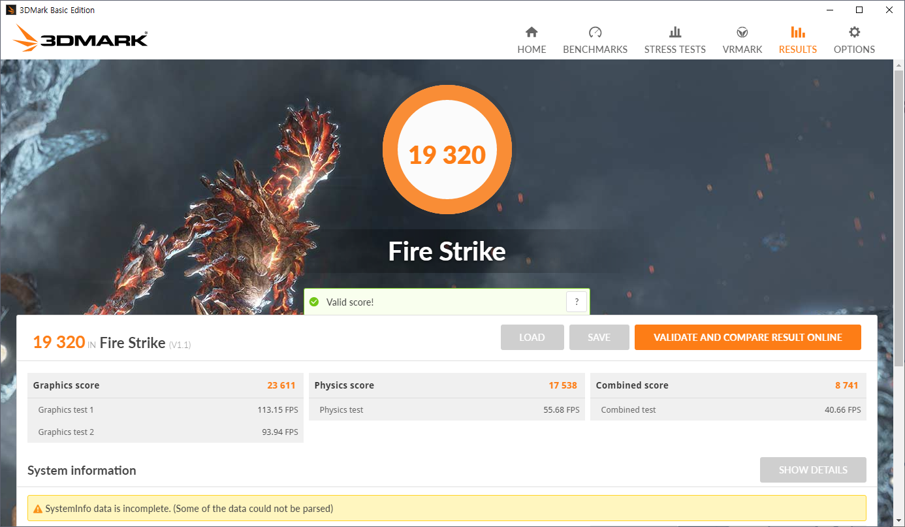The width and height of the screenshot is (905, 527).
Task: Open the VRMark headset icon
Action: coord(742,32)
